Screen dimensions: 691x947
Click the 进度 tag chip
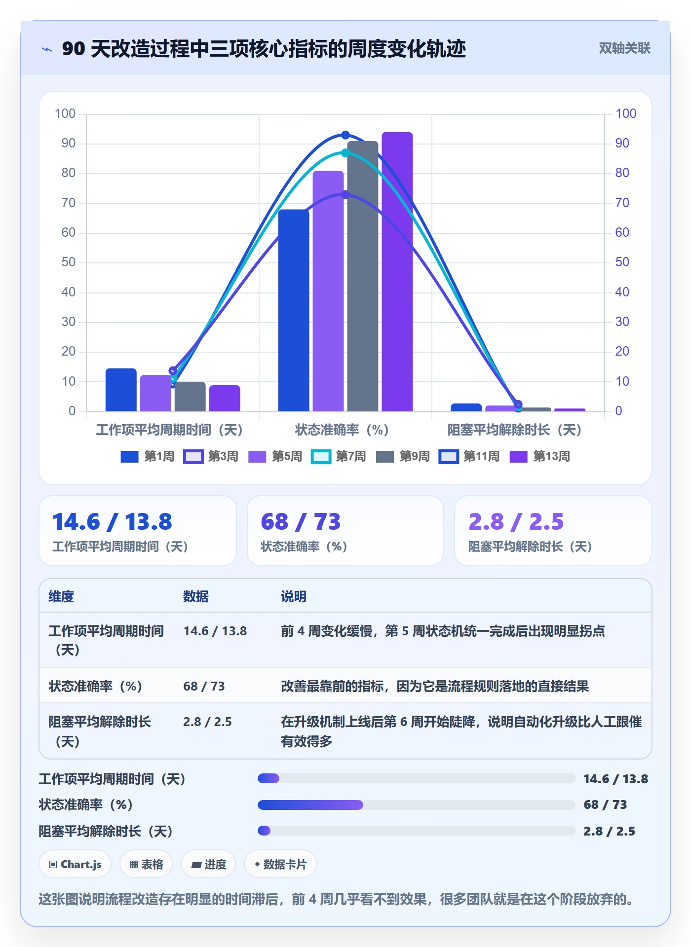(208, 864)
